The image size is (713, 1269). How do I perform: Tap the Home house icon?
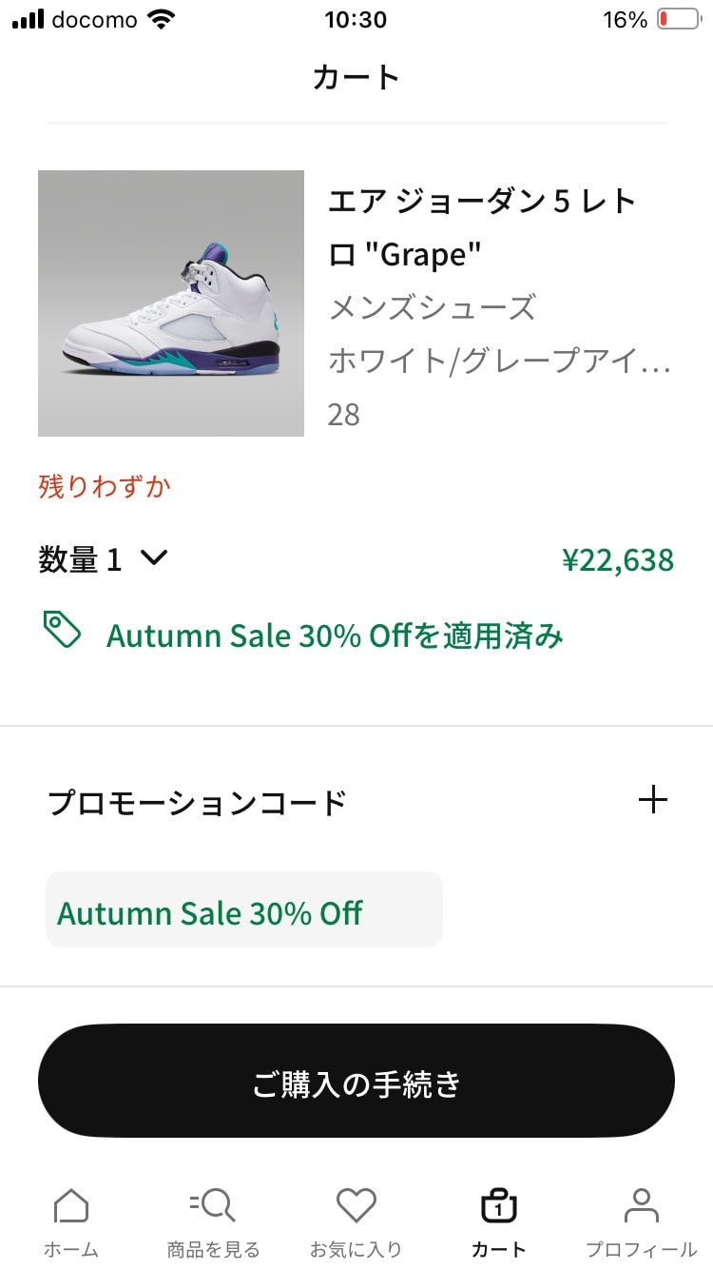click(x=71, y=1206)
